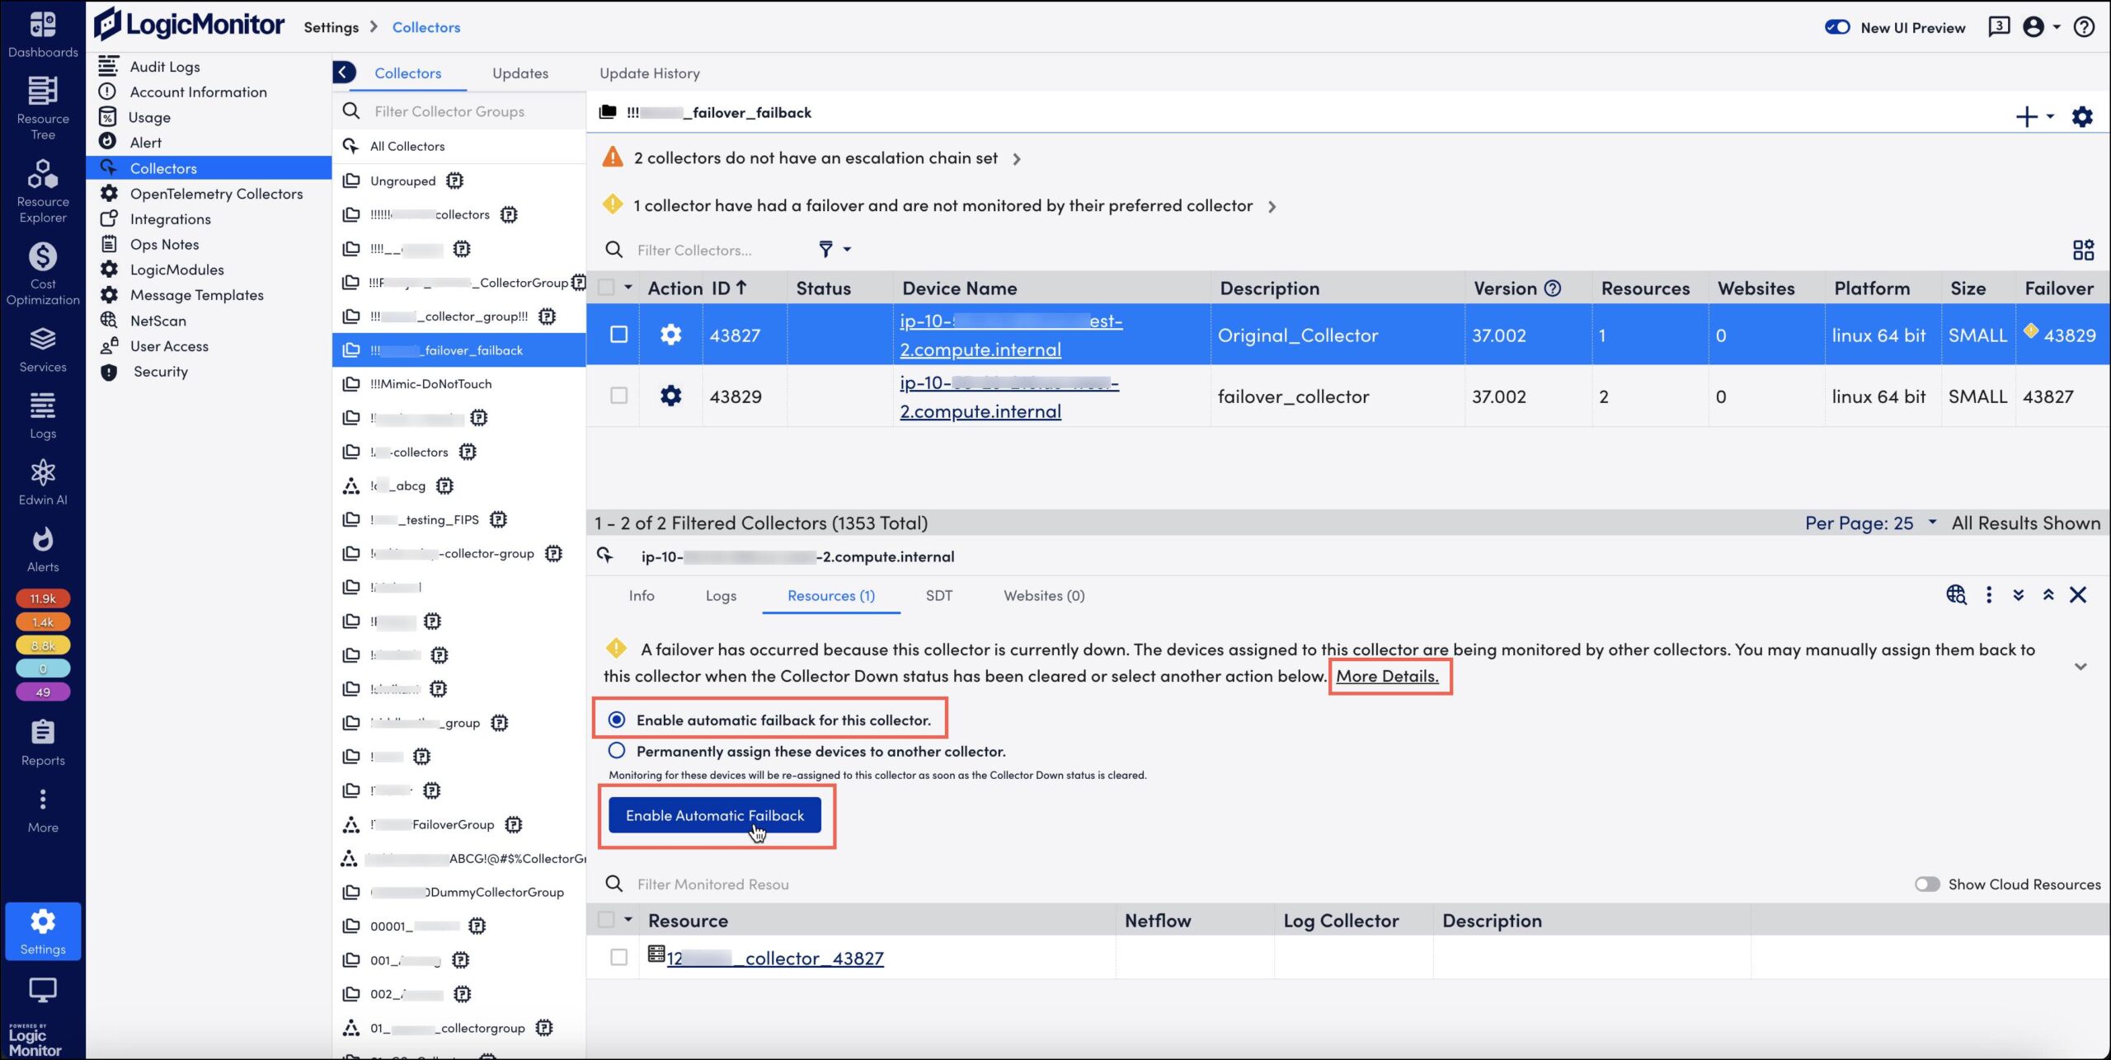Open the resources table select-all dropdown arrow

(x=628, y=920)
